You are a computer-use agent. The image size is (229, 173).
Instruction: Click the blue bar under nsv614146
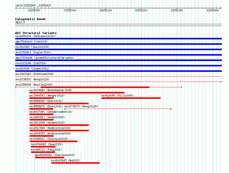[118, 71]
